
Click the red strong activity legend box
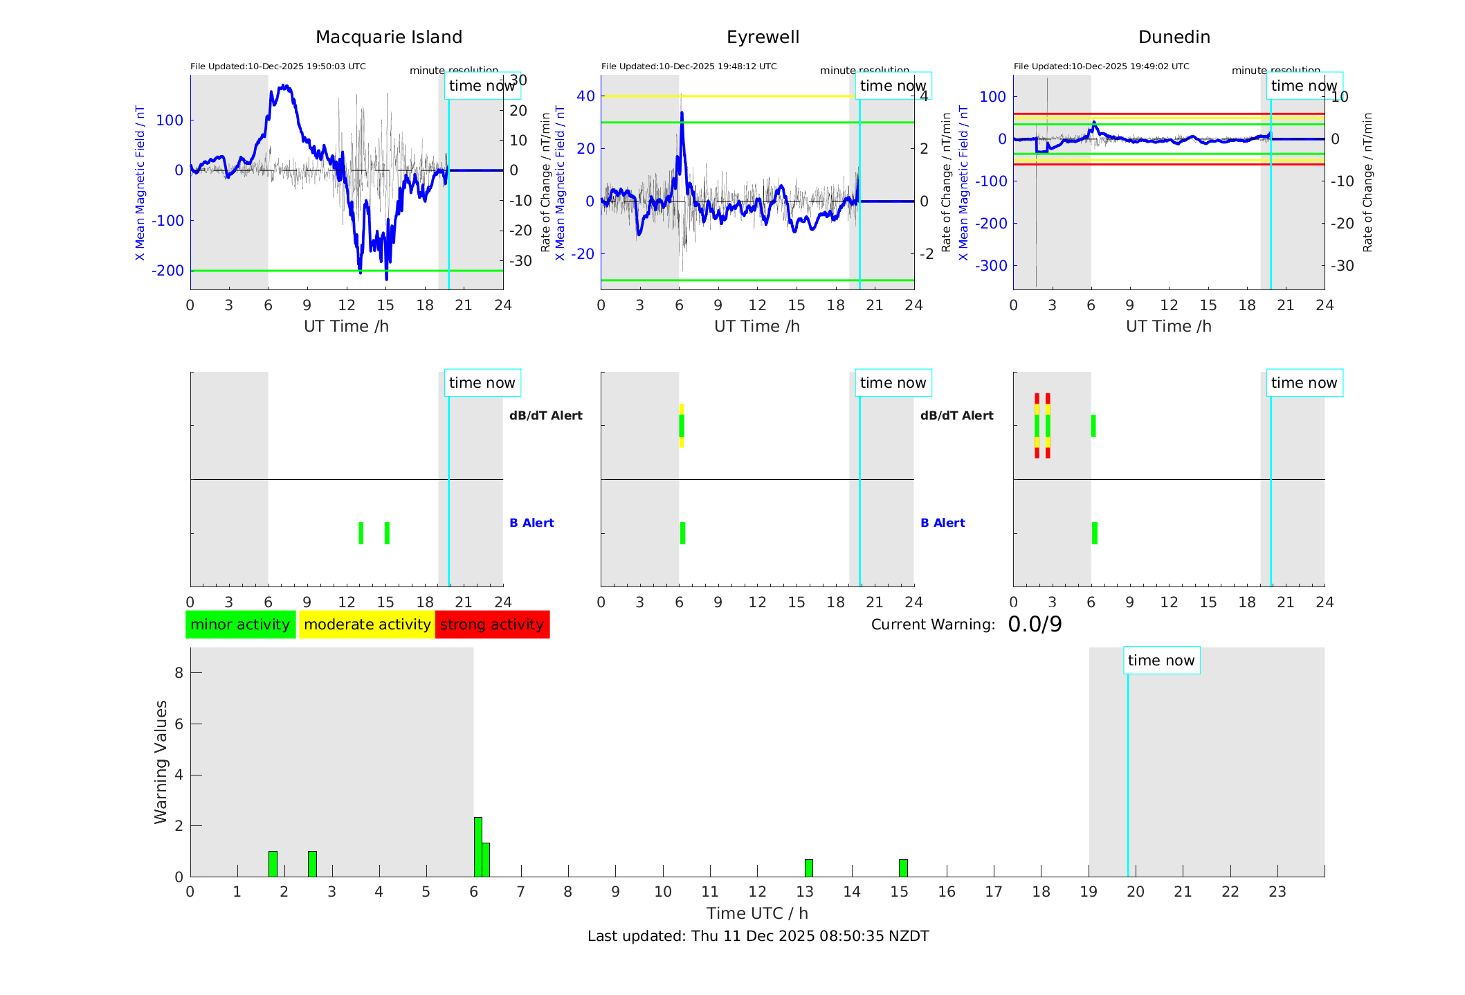[x=492, y=625]
